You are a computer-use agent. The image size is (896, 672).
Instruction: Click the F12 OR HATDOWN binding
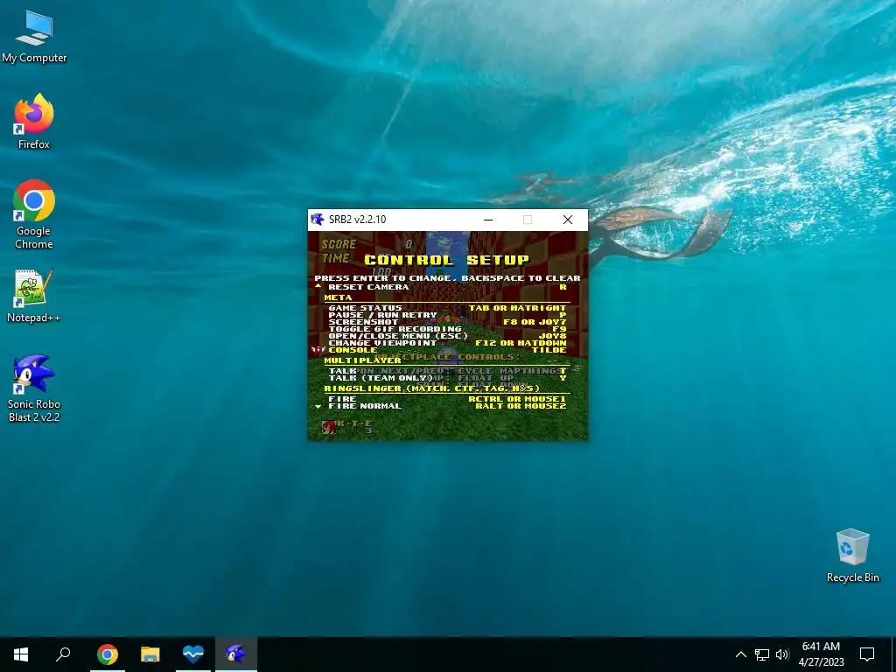click(521, 343)
